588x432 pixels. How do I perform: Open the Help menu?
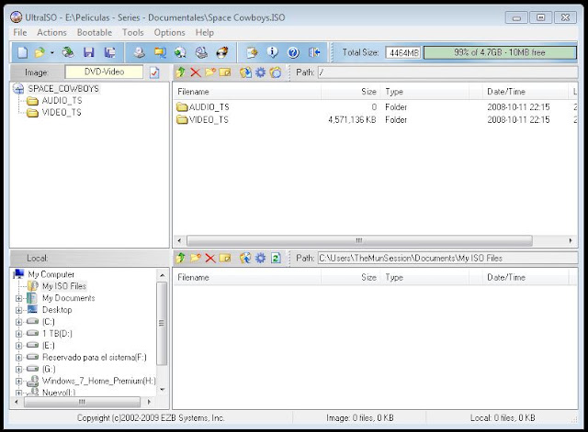204,33
